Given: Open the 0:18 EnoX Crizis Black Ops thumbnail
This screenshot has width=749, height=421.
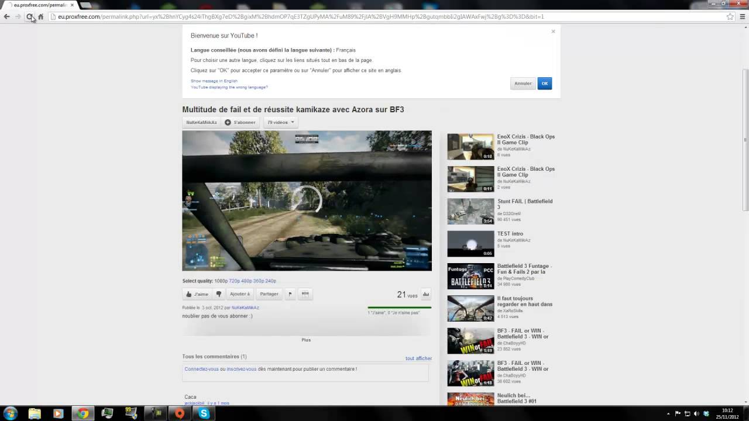Looking at the screenshot, I should pos(471,147).
